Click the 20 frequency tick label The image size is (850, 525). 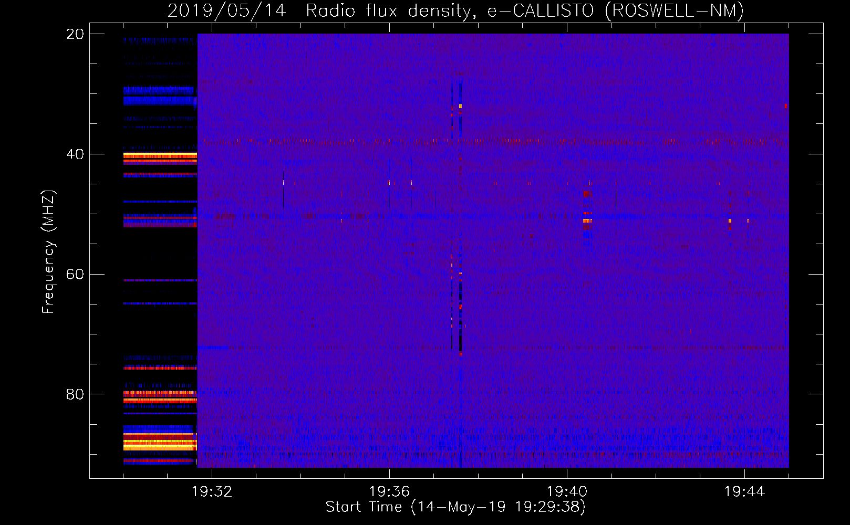click(75, 34)
